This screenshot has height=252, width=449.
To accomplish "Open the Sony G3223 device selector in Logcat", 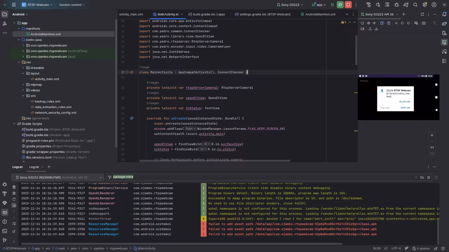I will (x=58, y=177).
